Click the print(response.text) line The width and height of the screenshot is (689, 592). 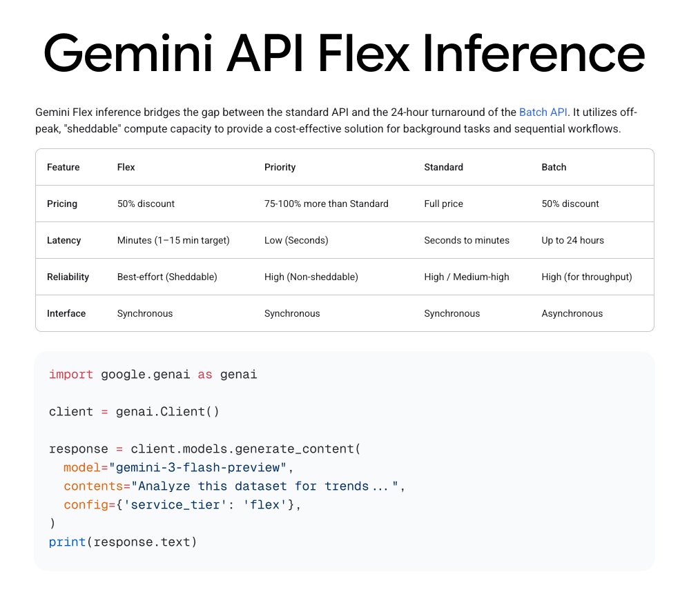point(123,542)
